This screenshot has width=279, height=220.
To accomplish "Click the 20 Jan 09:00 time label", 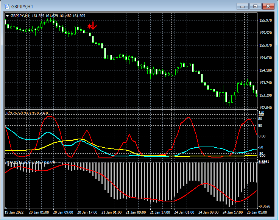I will pyautogui.click(x=63, y=212).
